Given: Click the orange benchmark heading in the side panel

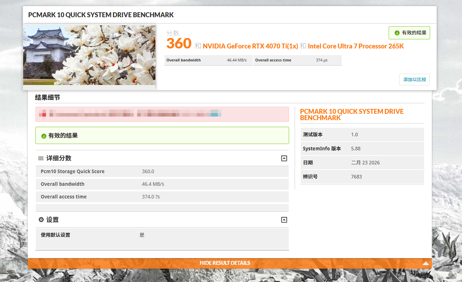Looking at the screenshot, I should tap(352, 114).
